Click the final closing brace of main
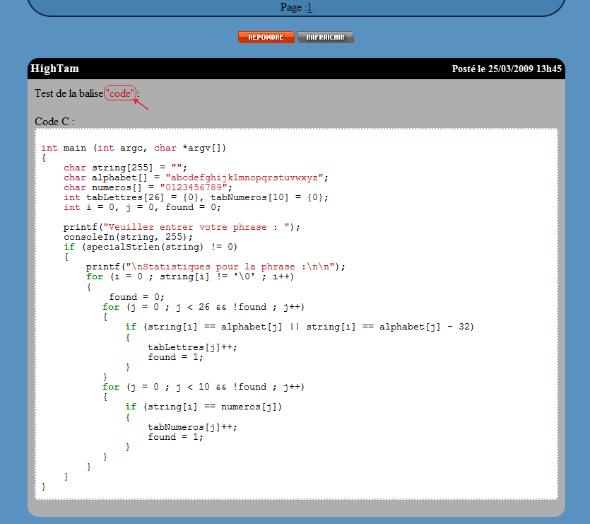Screen dimensions: 590x524 pos(42,487)
